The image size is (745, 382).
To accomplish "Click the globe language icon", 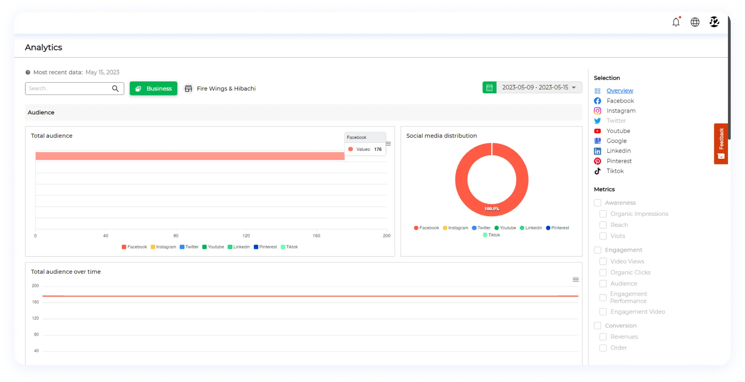I will 695,22.
